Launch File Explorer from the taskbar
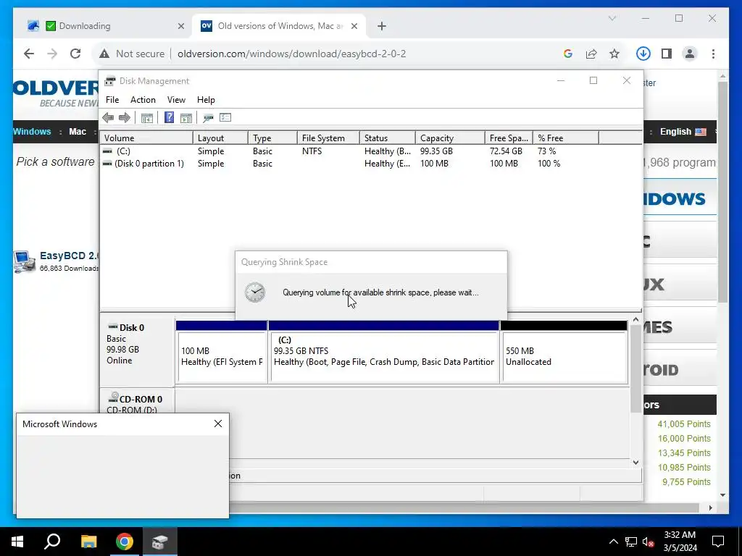This screenshot has width=742, height=556. [x=88, y=542]
